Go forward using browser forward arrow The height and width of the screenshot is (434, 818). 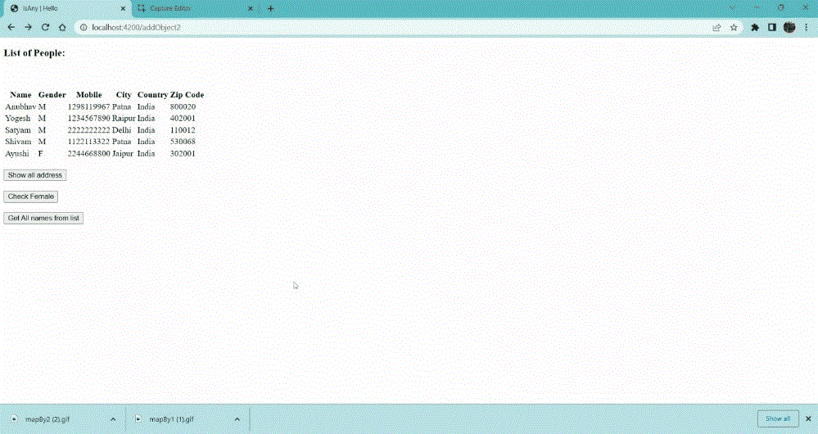pos(28,27)
